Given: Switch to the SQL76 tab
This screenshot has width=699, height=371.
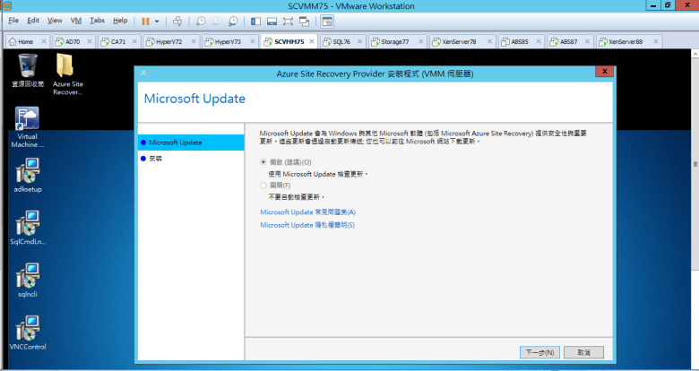Looking at the screenshot, I should [x=341, y=41].
